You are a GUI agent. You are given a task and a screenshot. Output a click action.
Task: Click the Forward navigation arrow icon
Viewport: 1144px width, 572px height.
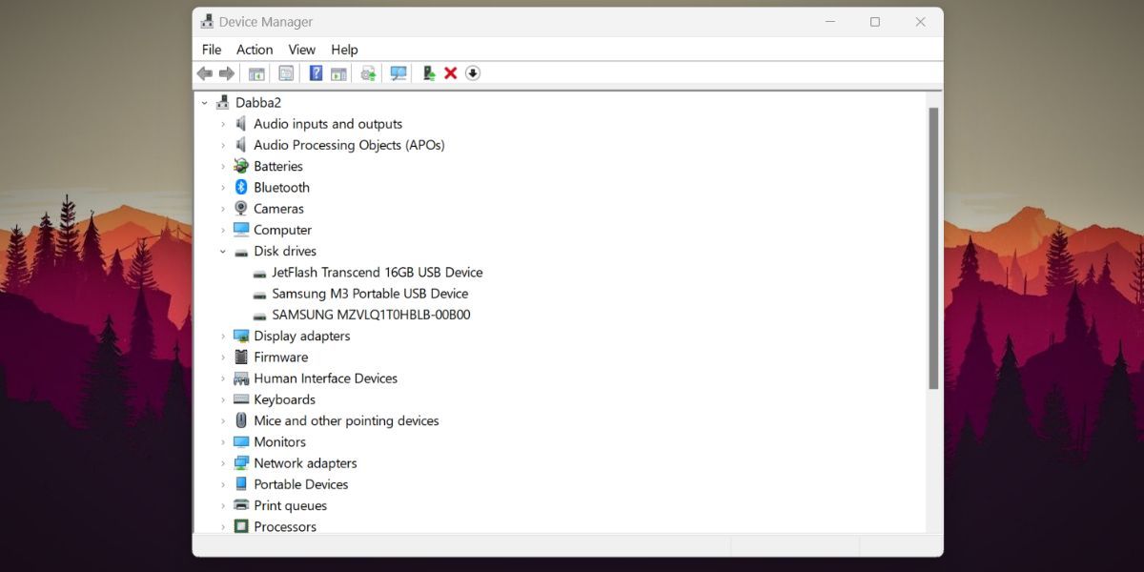pyautogui.click(x=227, y=73)
